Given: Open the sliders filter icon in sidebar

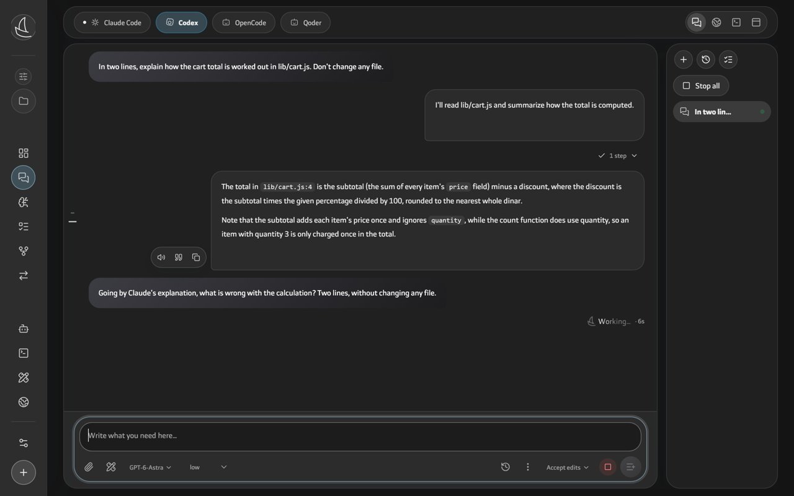Looking at the screenshot, I should pyautogui.click(x=24, y=77).
